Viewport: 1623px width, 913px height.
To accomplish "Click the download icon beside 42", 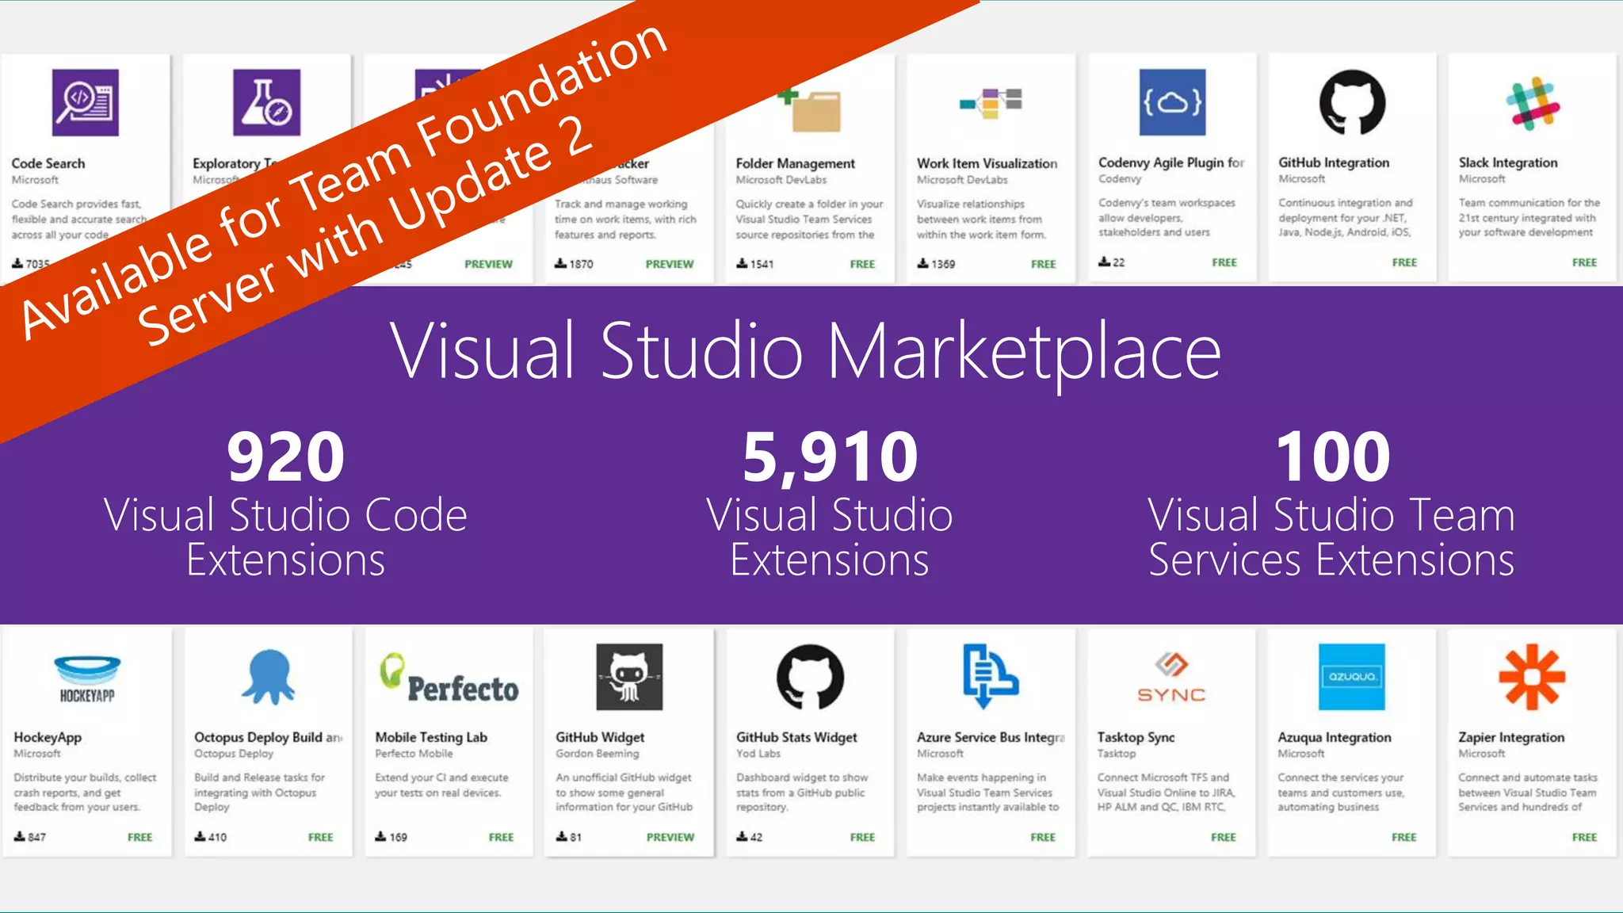I will [x=743, y=836].
